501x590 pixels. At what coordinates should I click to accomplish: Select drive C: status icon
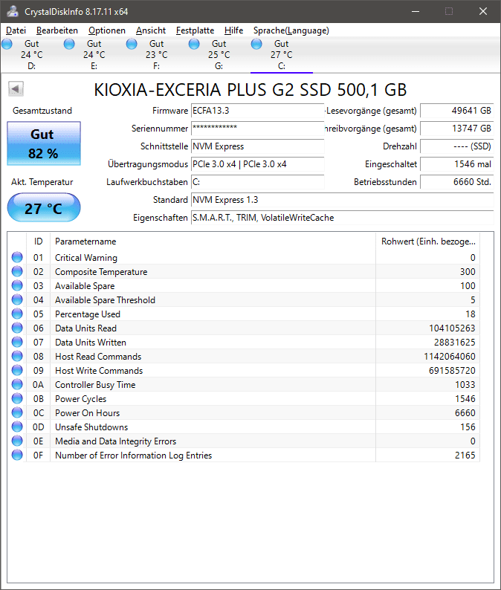click(256, 44)
